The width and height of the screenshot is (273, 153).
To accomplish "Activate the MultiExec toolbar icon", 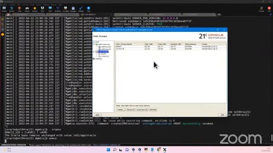I will click(58, 9).
